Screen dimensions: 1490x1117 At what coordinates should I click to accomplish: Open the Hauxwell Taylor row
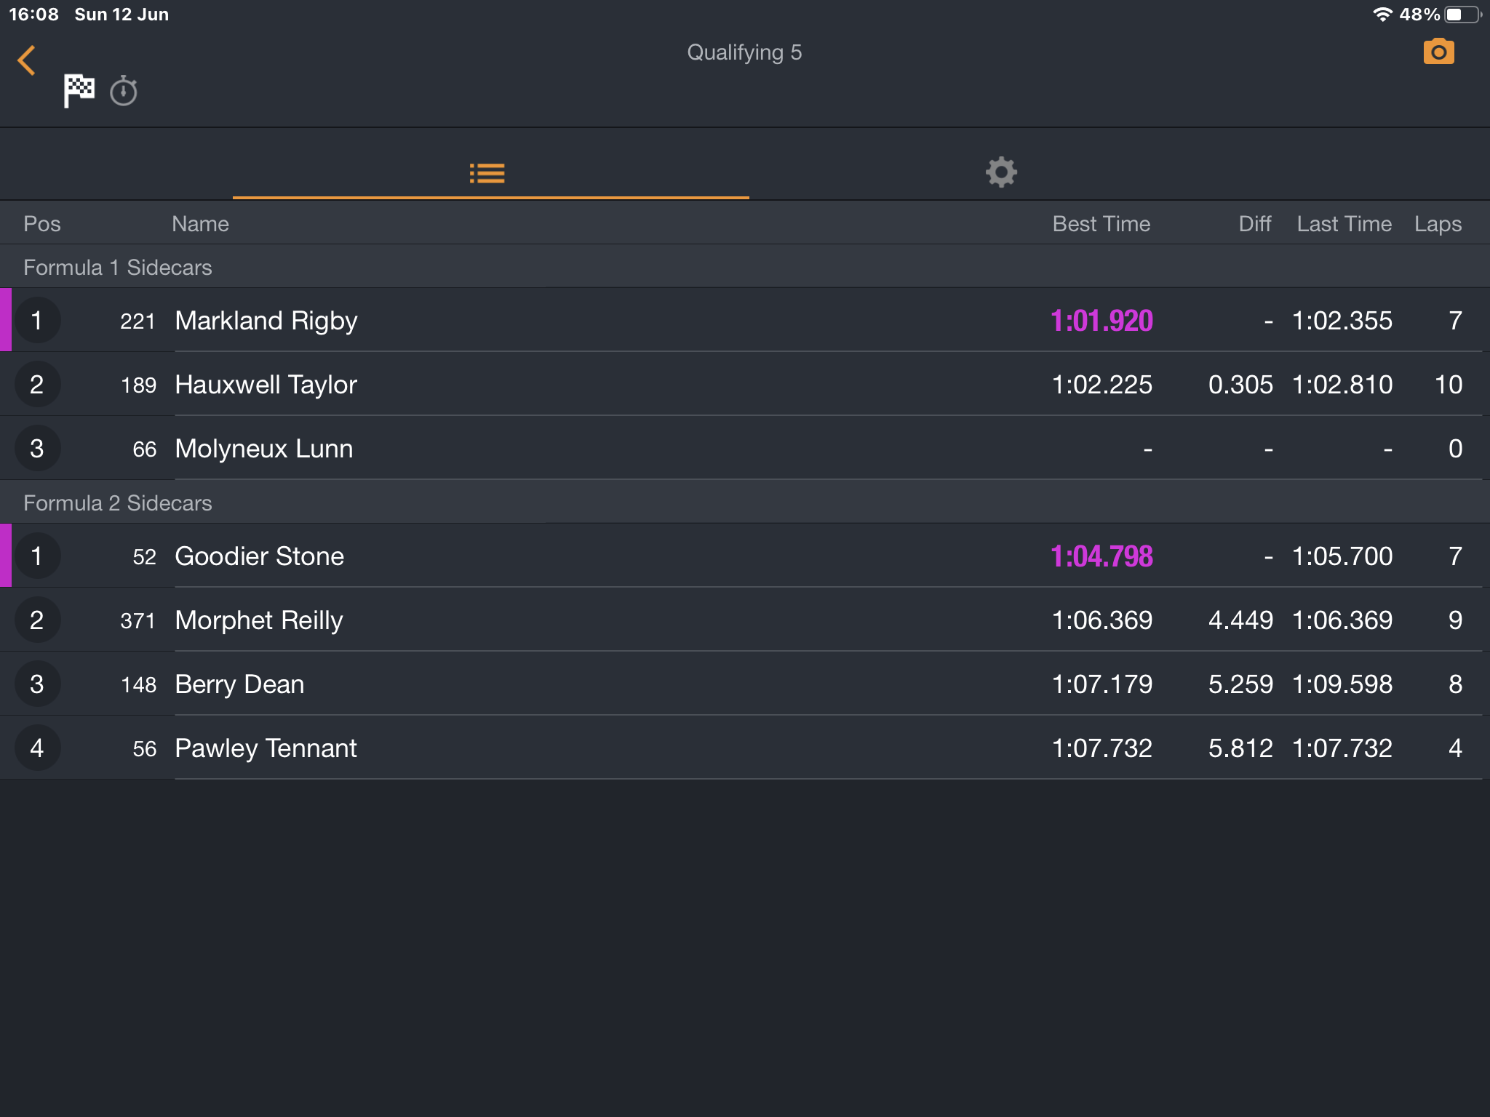point(745,384)
